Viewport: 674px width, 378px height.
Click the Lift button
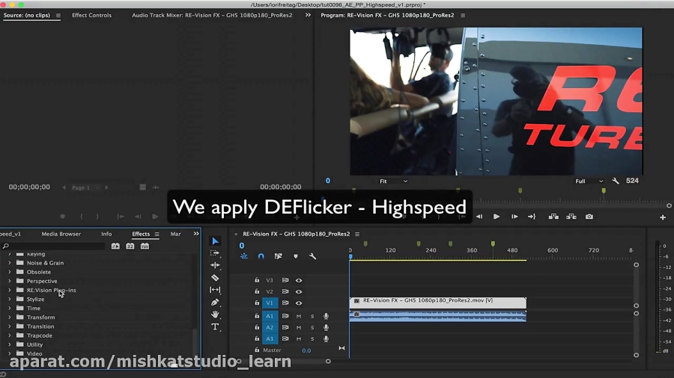[x=553, y=217]
